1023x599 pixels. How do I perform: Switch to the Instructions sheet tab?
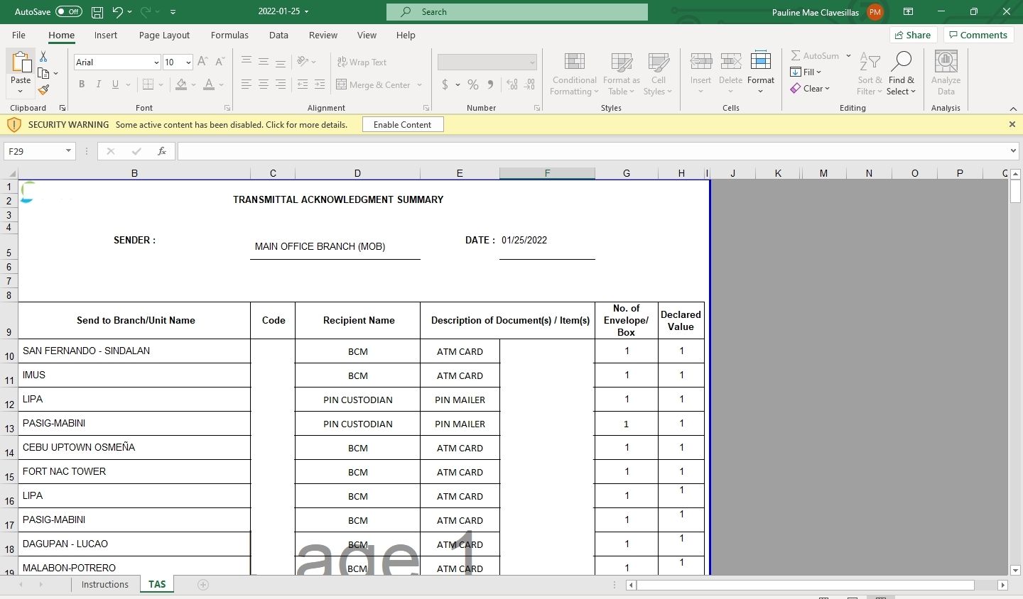click(104, 584)
